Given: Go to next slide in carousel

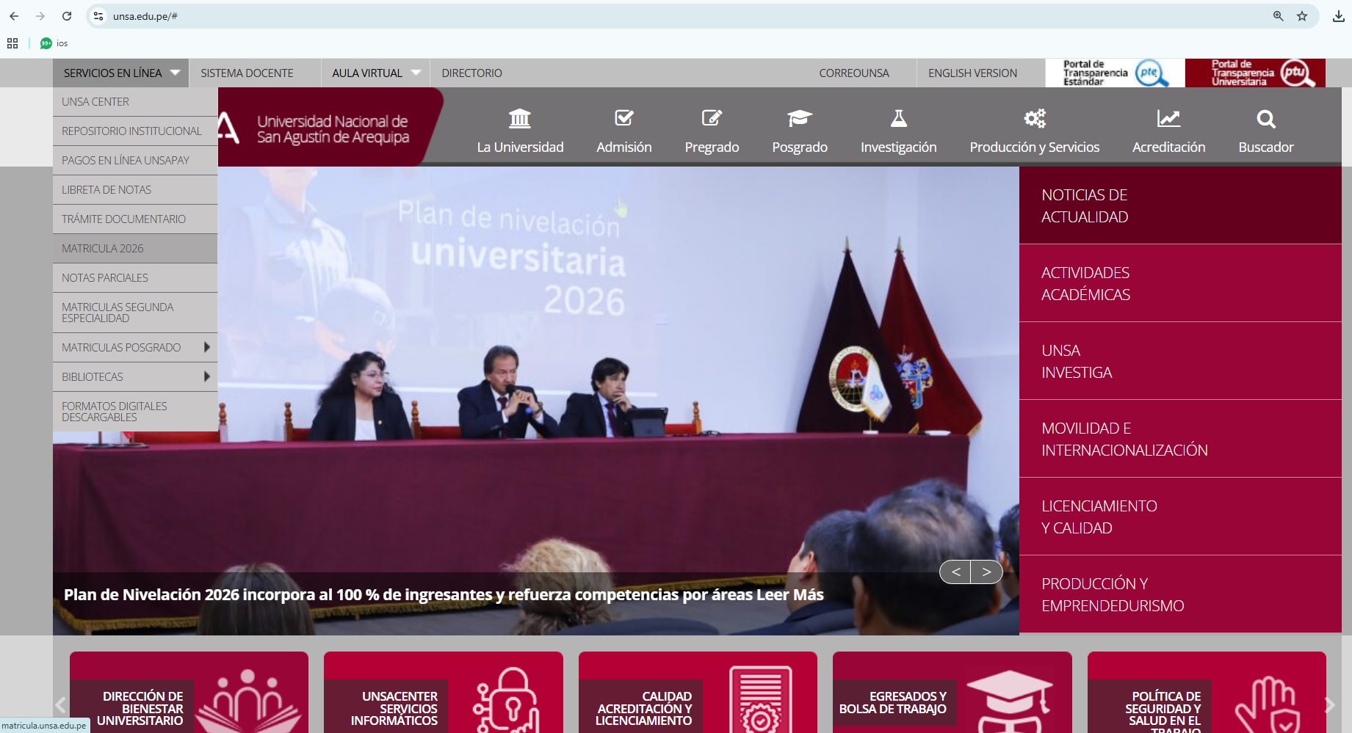Looking at the screenshot, I should 986,572.
